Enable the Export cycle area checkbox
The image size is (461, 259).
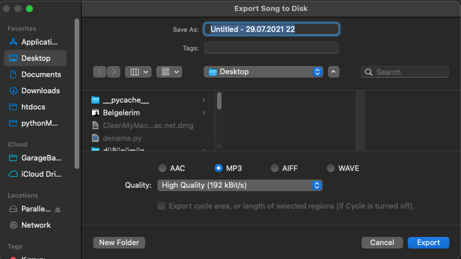pyautogui.click(x=162, y=206)
